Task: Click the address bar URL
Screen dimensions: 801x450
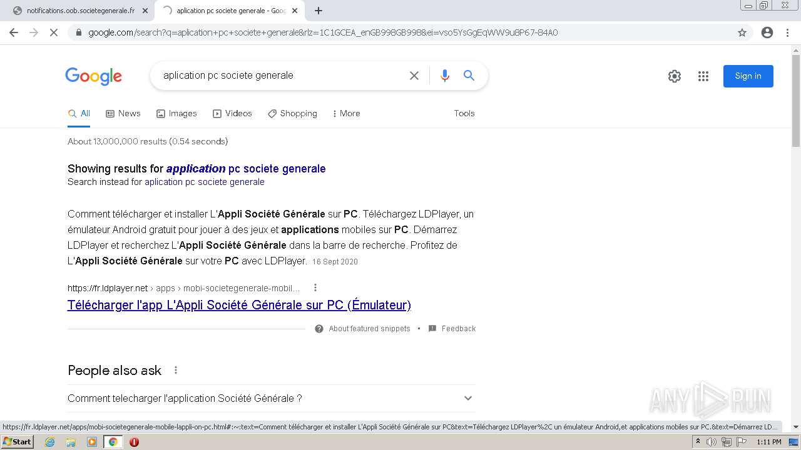Action: pyautogui.click(x=323, y=32)
